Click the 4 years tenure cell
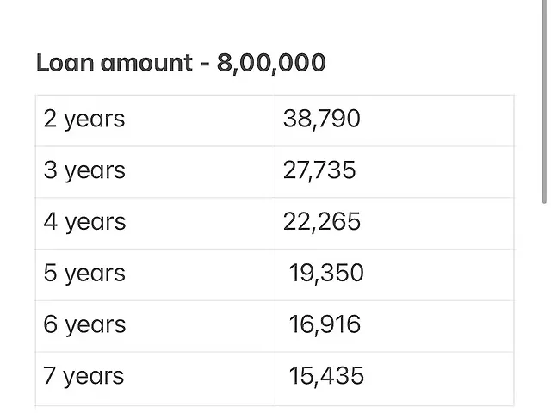This screenshot has width=551, height=413. (155, 224)
